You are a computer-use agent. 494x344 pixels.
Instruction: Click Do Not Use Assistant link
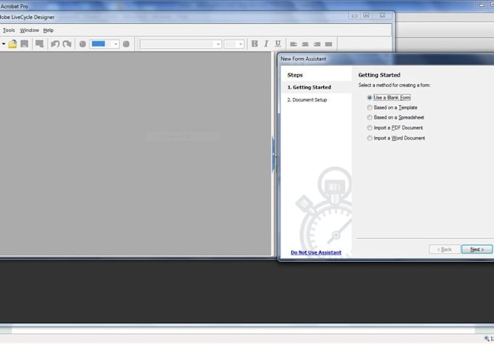point(316,253)
